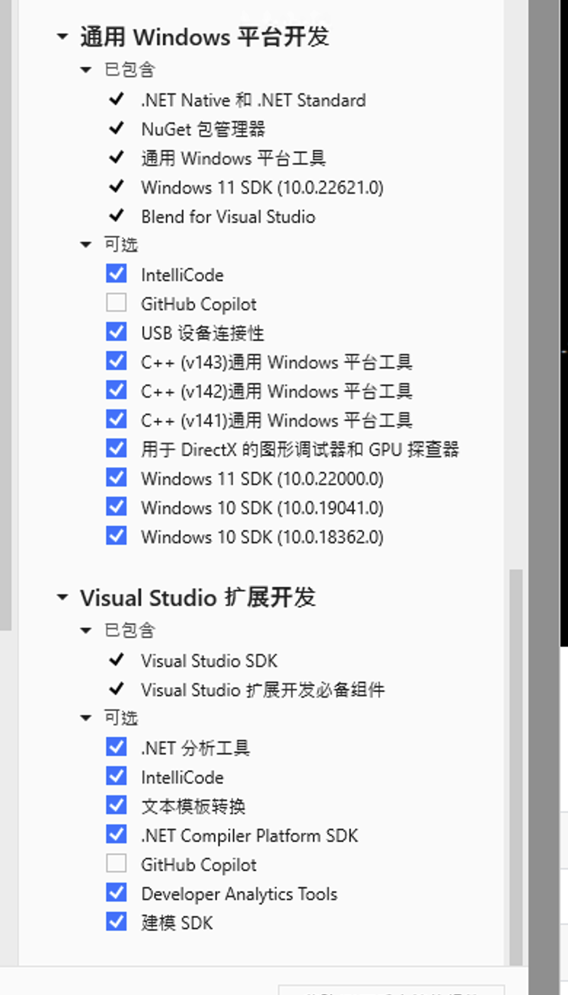Select Blend for Visual Studio item
Image resolution: width=568 pixels, height=995 pixels.
pyautogui.click(x=228, y=216)
